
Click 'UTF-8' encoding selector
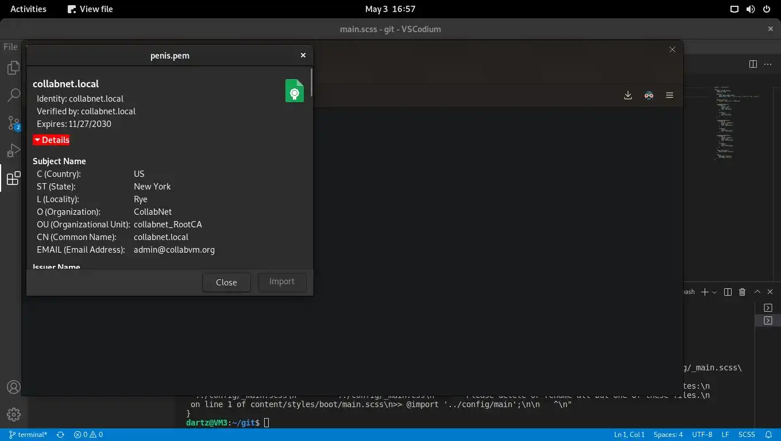(702, 435)
